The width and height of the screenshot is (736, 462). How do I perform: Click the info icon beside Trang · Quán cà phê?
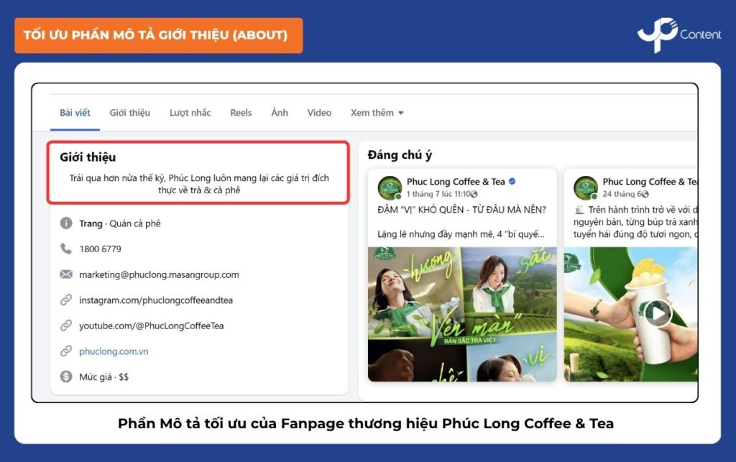(66, 223)
